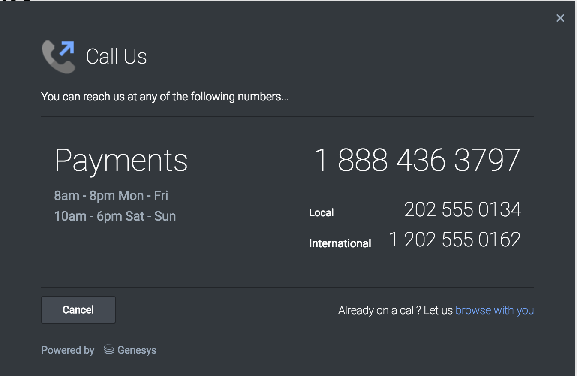Click the divider line below the subtitle
This screenshot has height=376, width=577.
tap(287, 116)
